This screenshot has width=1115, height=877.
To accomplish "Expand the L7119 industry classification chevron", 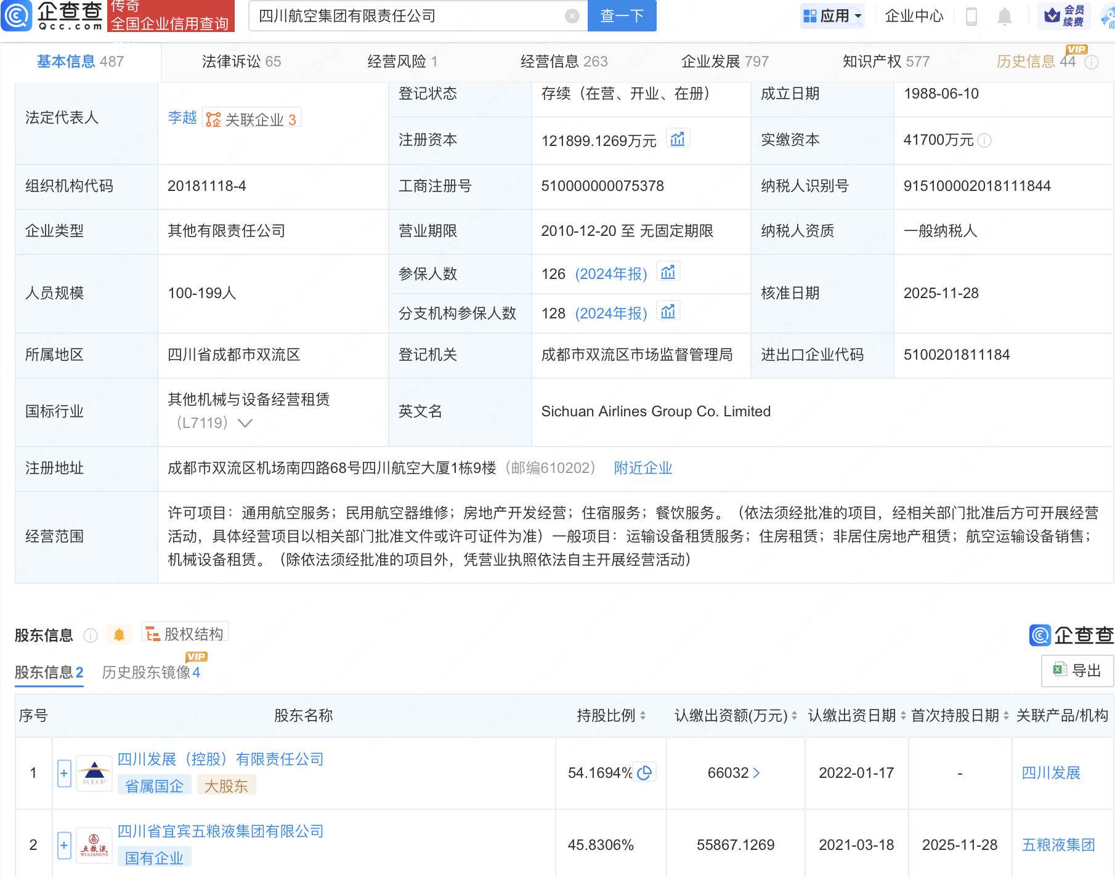I will (245, 423).
